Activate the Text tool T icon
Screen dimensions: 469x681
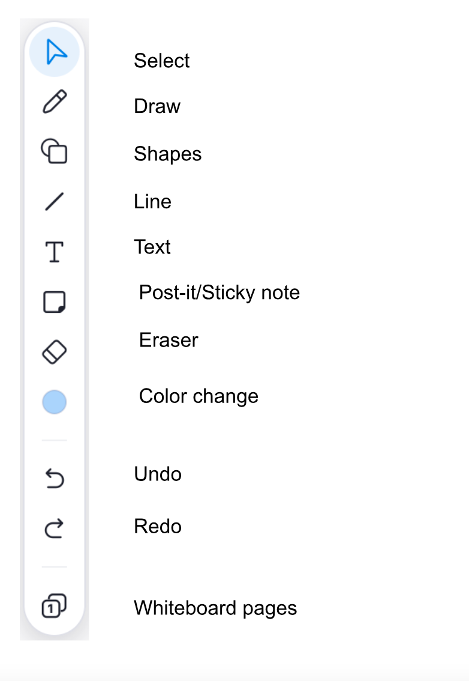click(55, 252)
